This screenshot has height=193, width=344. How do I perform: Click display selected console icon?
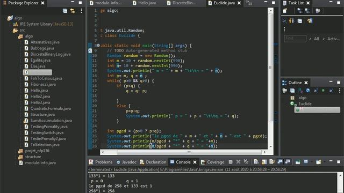(306, 162)
